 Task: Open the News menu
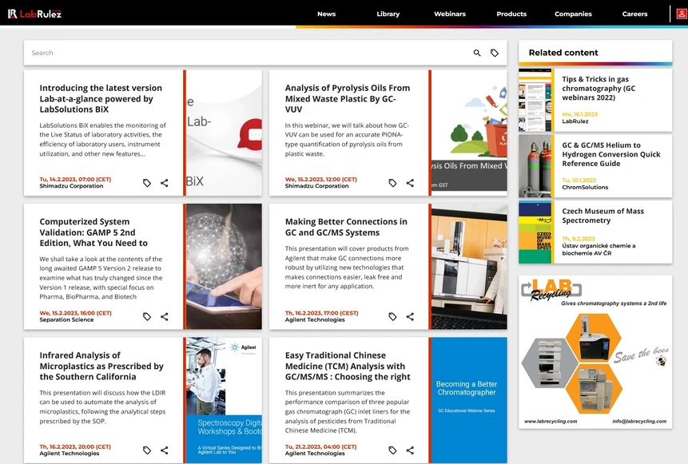(327, 14)
